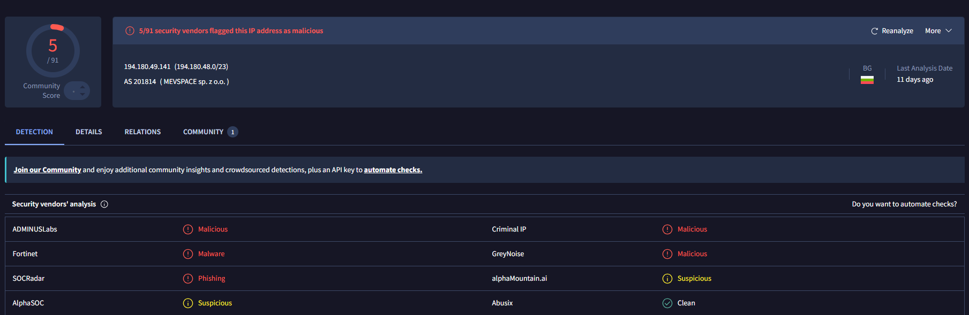Image resolution: width=969 pixels, height=315 pixels.
Task: Follow the automate checks link
Action: pos(393,170)
